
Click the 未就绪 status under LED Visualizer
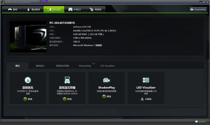pos(148,99)
